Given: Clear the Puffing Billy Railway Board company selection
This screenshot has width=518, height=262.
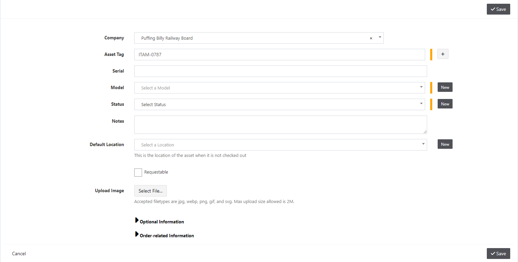Looking at the screenshot, I should [x=371, y=38].
